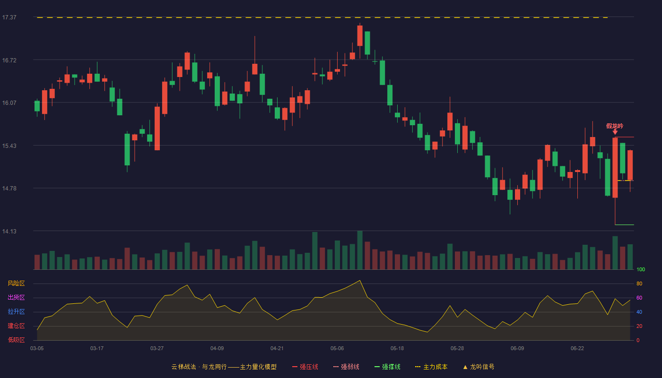Click the 15.43 price axis label
This screenshot has width=662, height=378.
[x=9, y=146]
